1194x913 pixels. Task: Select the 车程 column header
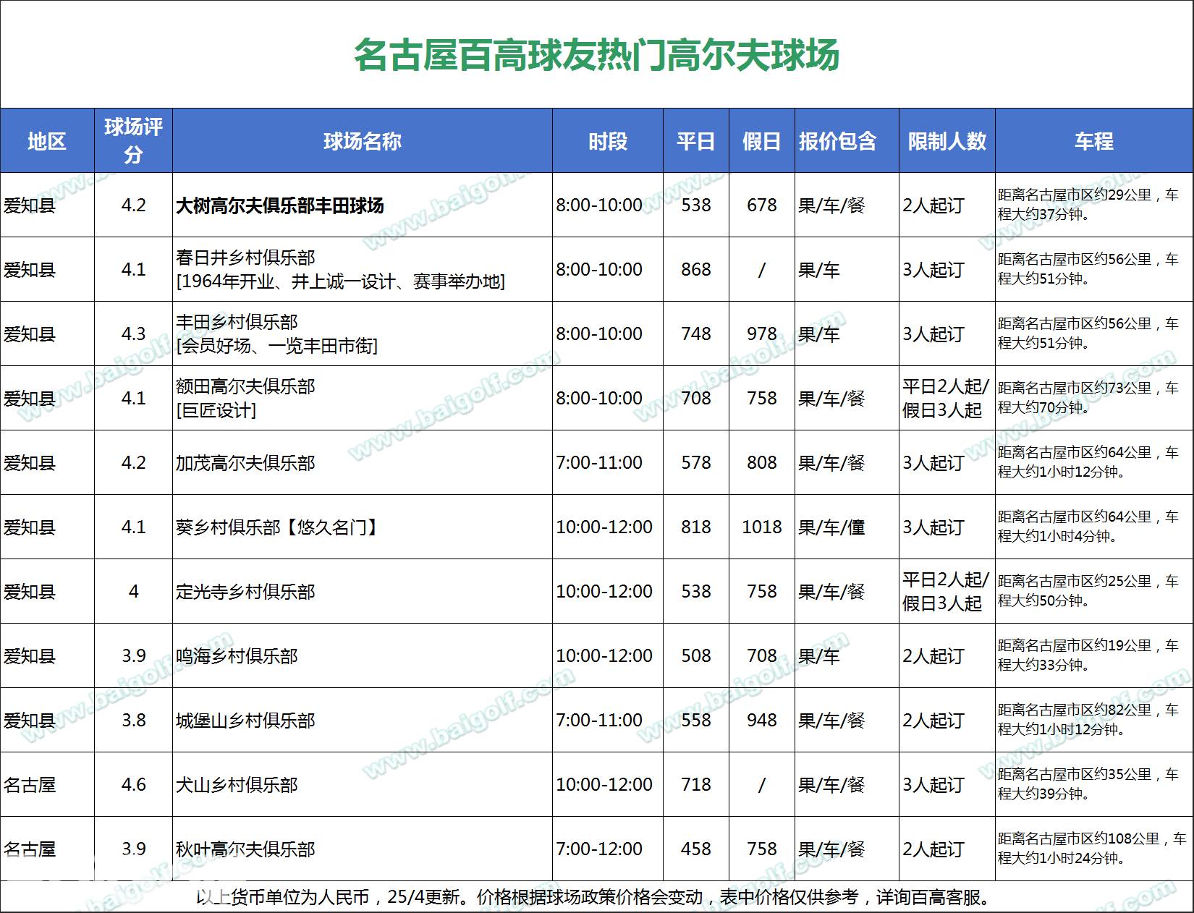click(x=1093, y=141)
